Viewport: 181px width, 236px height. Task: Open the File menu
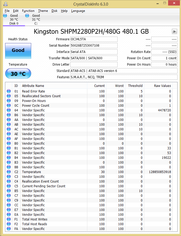(x=7, y=11)
